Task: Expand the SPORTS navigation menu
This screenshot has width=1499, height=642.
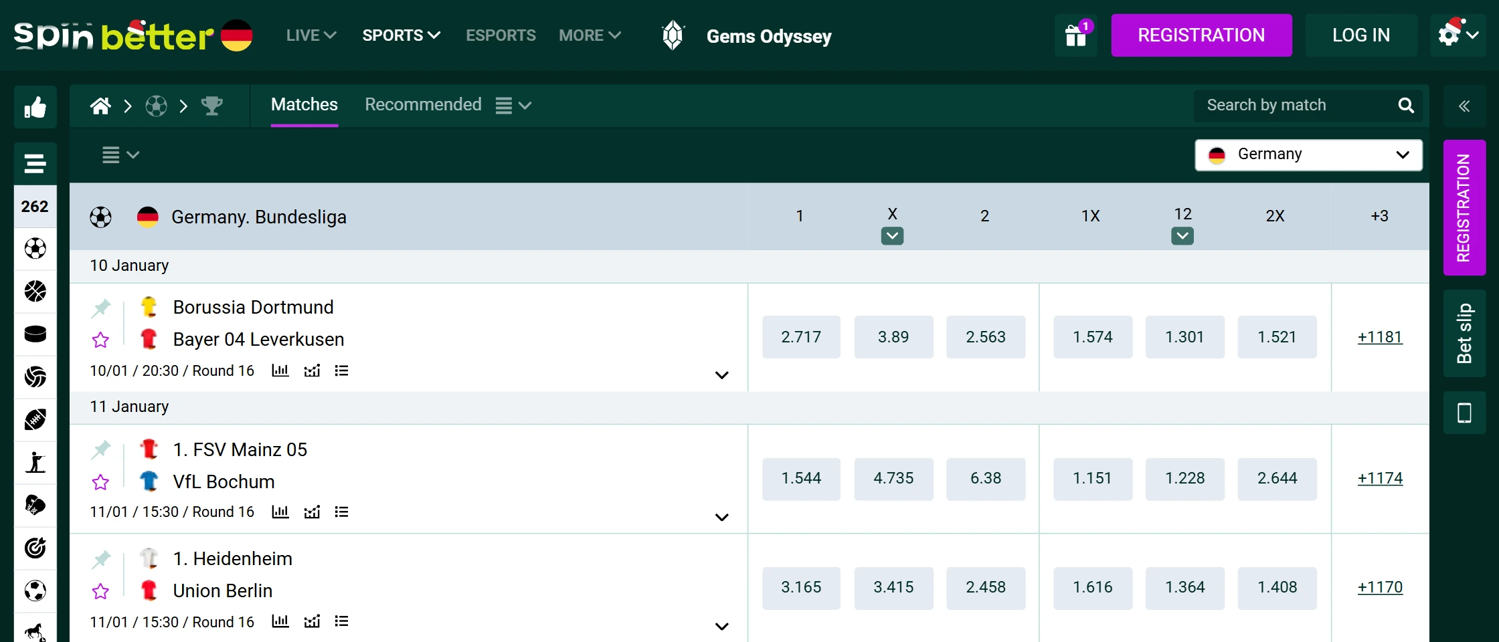Action: tap(401, 35)
